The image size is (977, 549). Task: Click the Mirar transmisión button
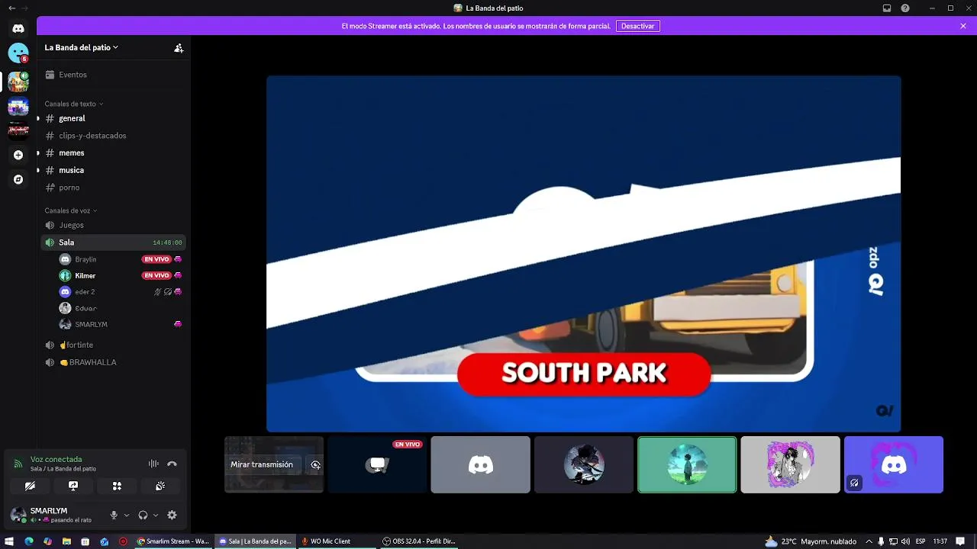point(262,464)
